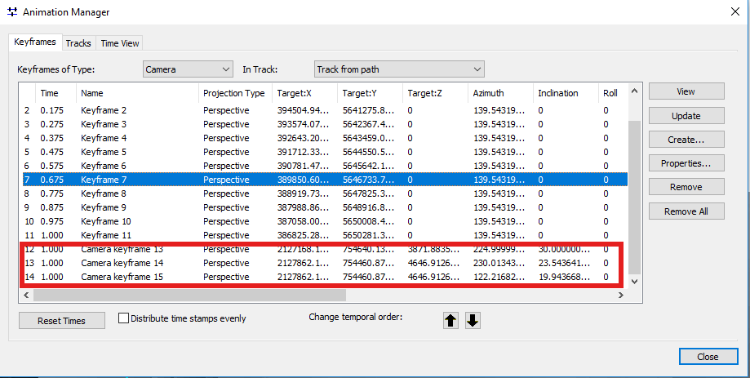This screenshot has height=378, width=750.
Task: Select the Keyframe 2 row
Action: pos(324,110)
